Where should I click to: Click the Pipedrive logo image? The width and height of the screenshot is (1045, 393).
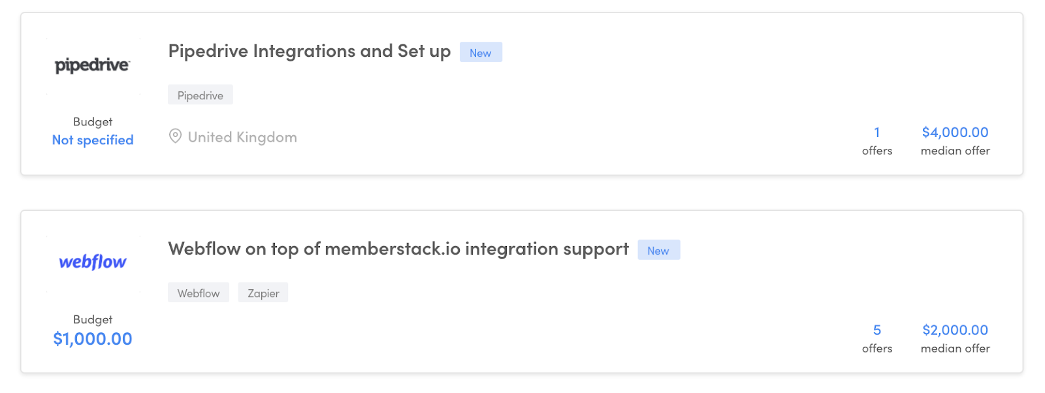click(92, 65)
